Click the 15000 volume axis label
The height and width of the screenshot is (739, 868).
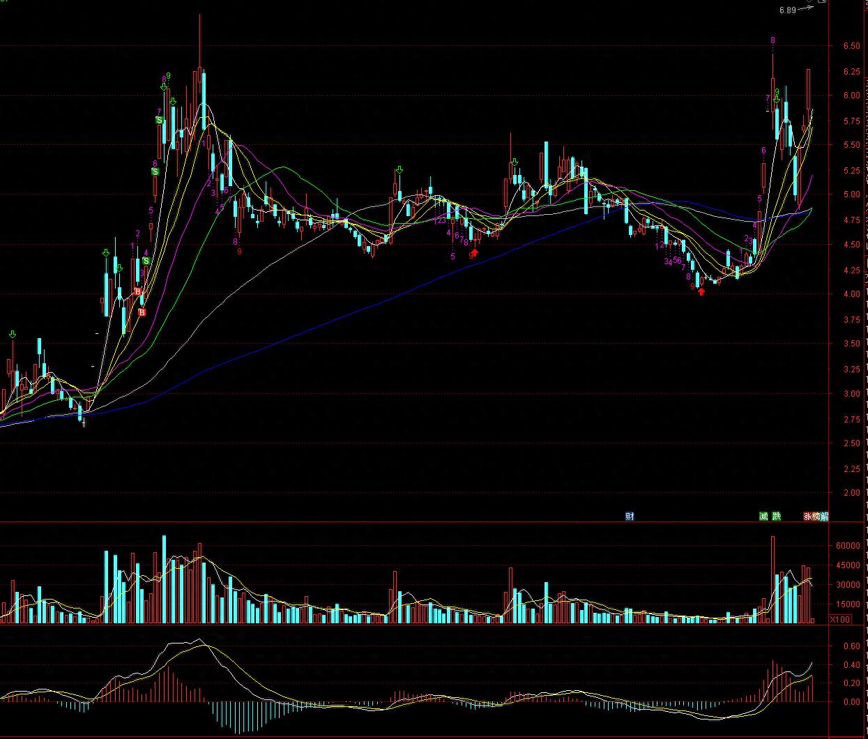point(848,605)
